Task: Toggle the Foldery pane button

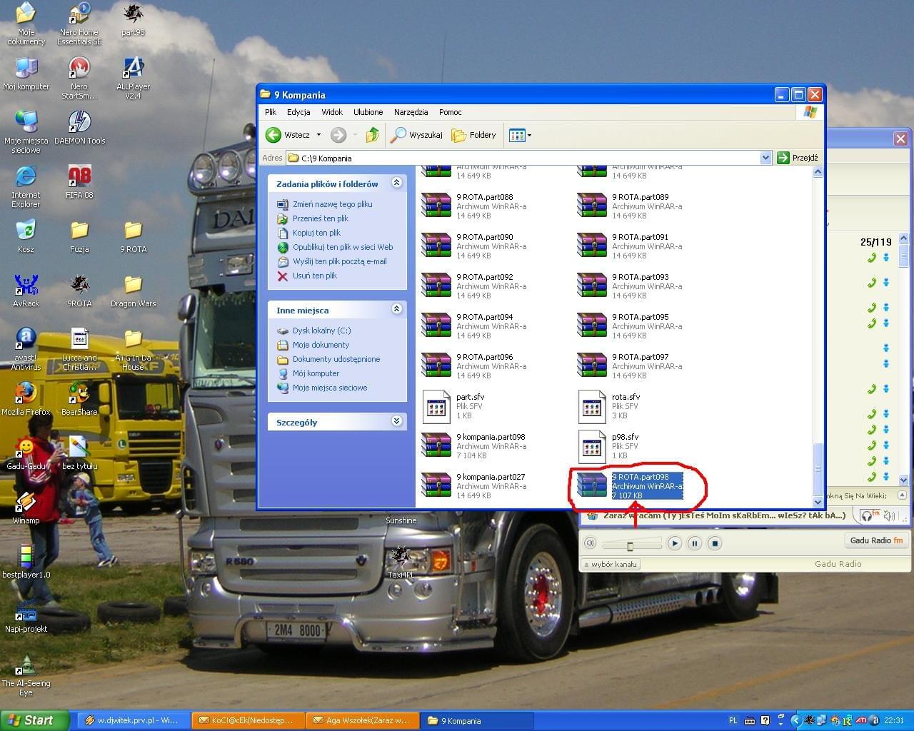Action: pos(473,135)
